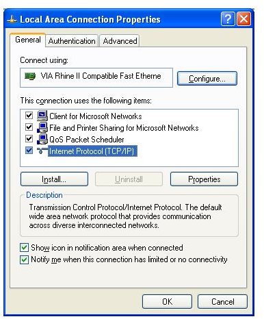Select the VIA Rhine II adapter field
Viewport: 264px width, 319px height.
[96, 77]
